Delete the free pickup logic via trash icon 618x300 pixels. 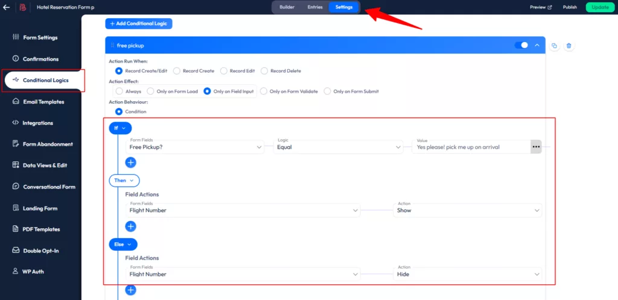569,46
